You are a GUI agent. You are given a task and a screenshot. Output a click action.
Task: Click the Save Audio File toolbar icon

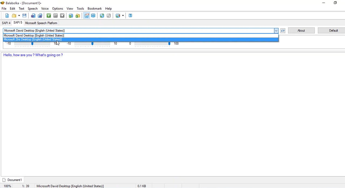[x=33, y=16]
